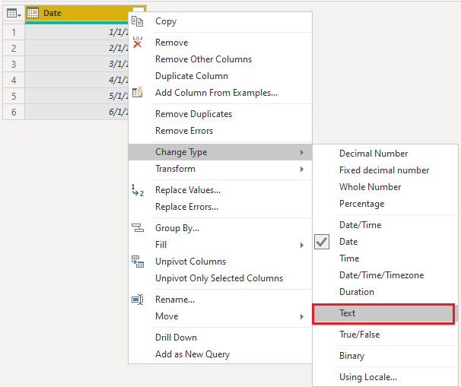Image resolution: width=461 pixels, height=387 pixels.
Task: Expand the Transform submenu arrow
Action: pos(302,170)
